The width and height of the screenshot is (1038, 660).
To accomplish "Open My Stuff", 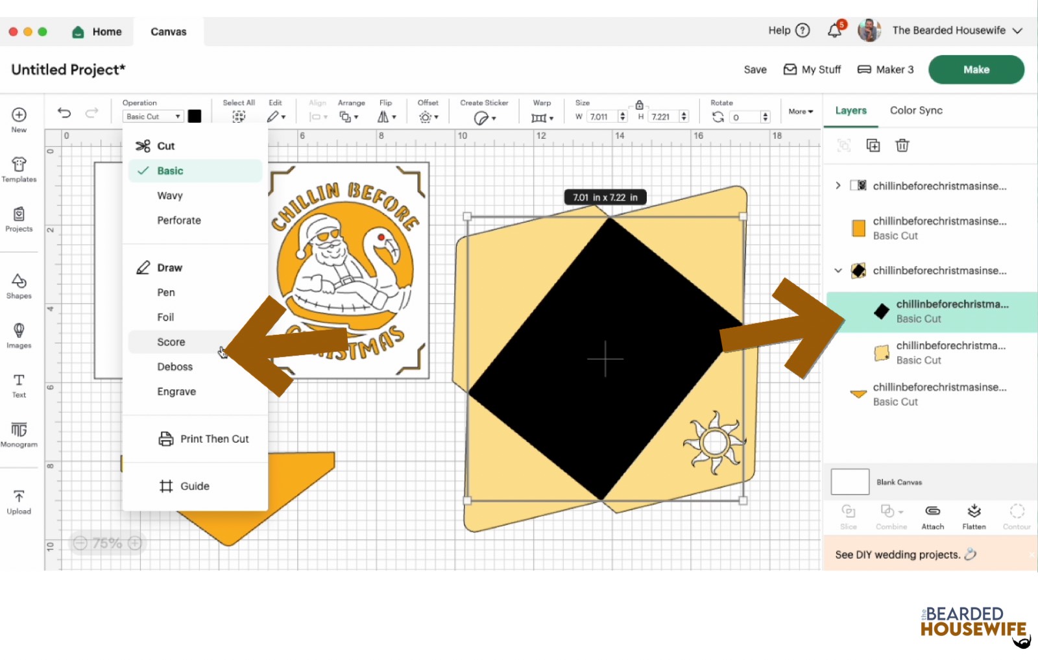I will [x=812, y=69].
